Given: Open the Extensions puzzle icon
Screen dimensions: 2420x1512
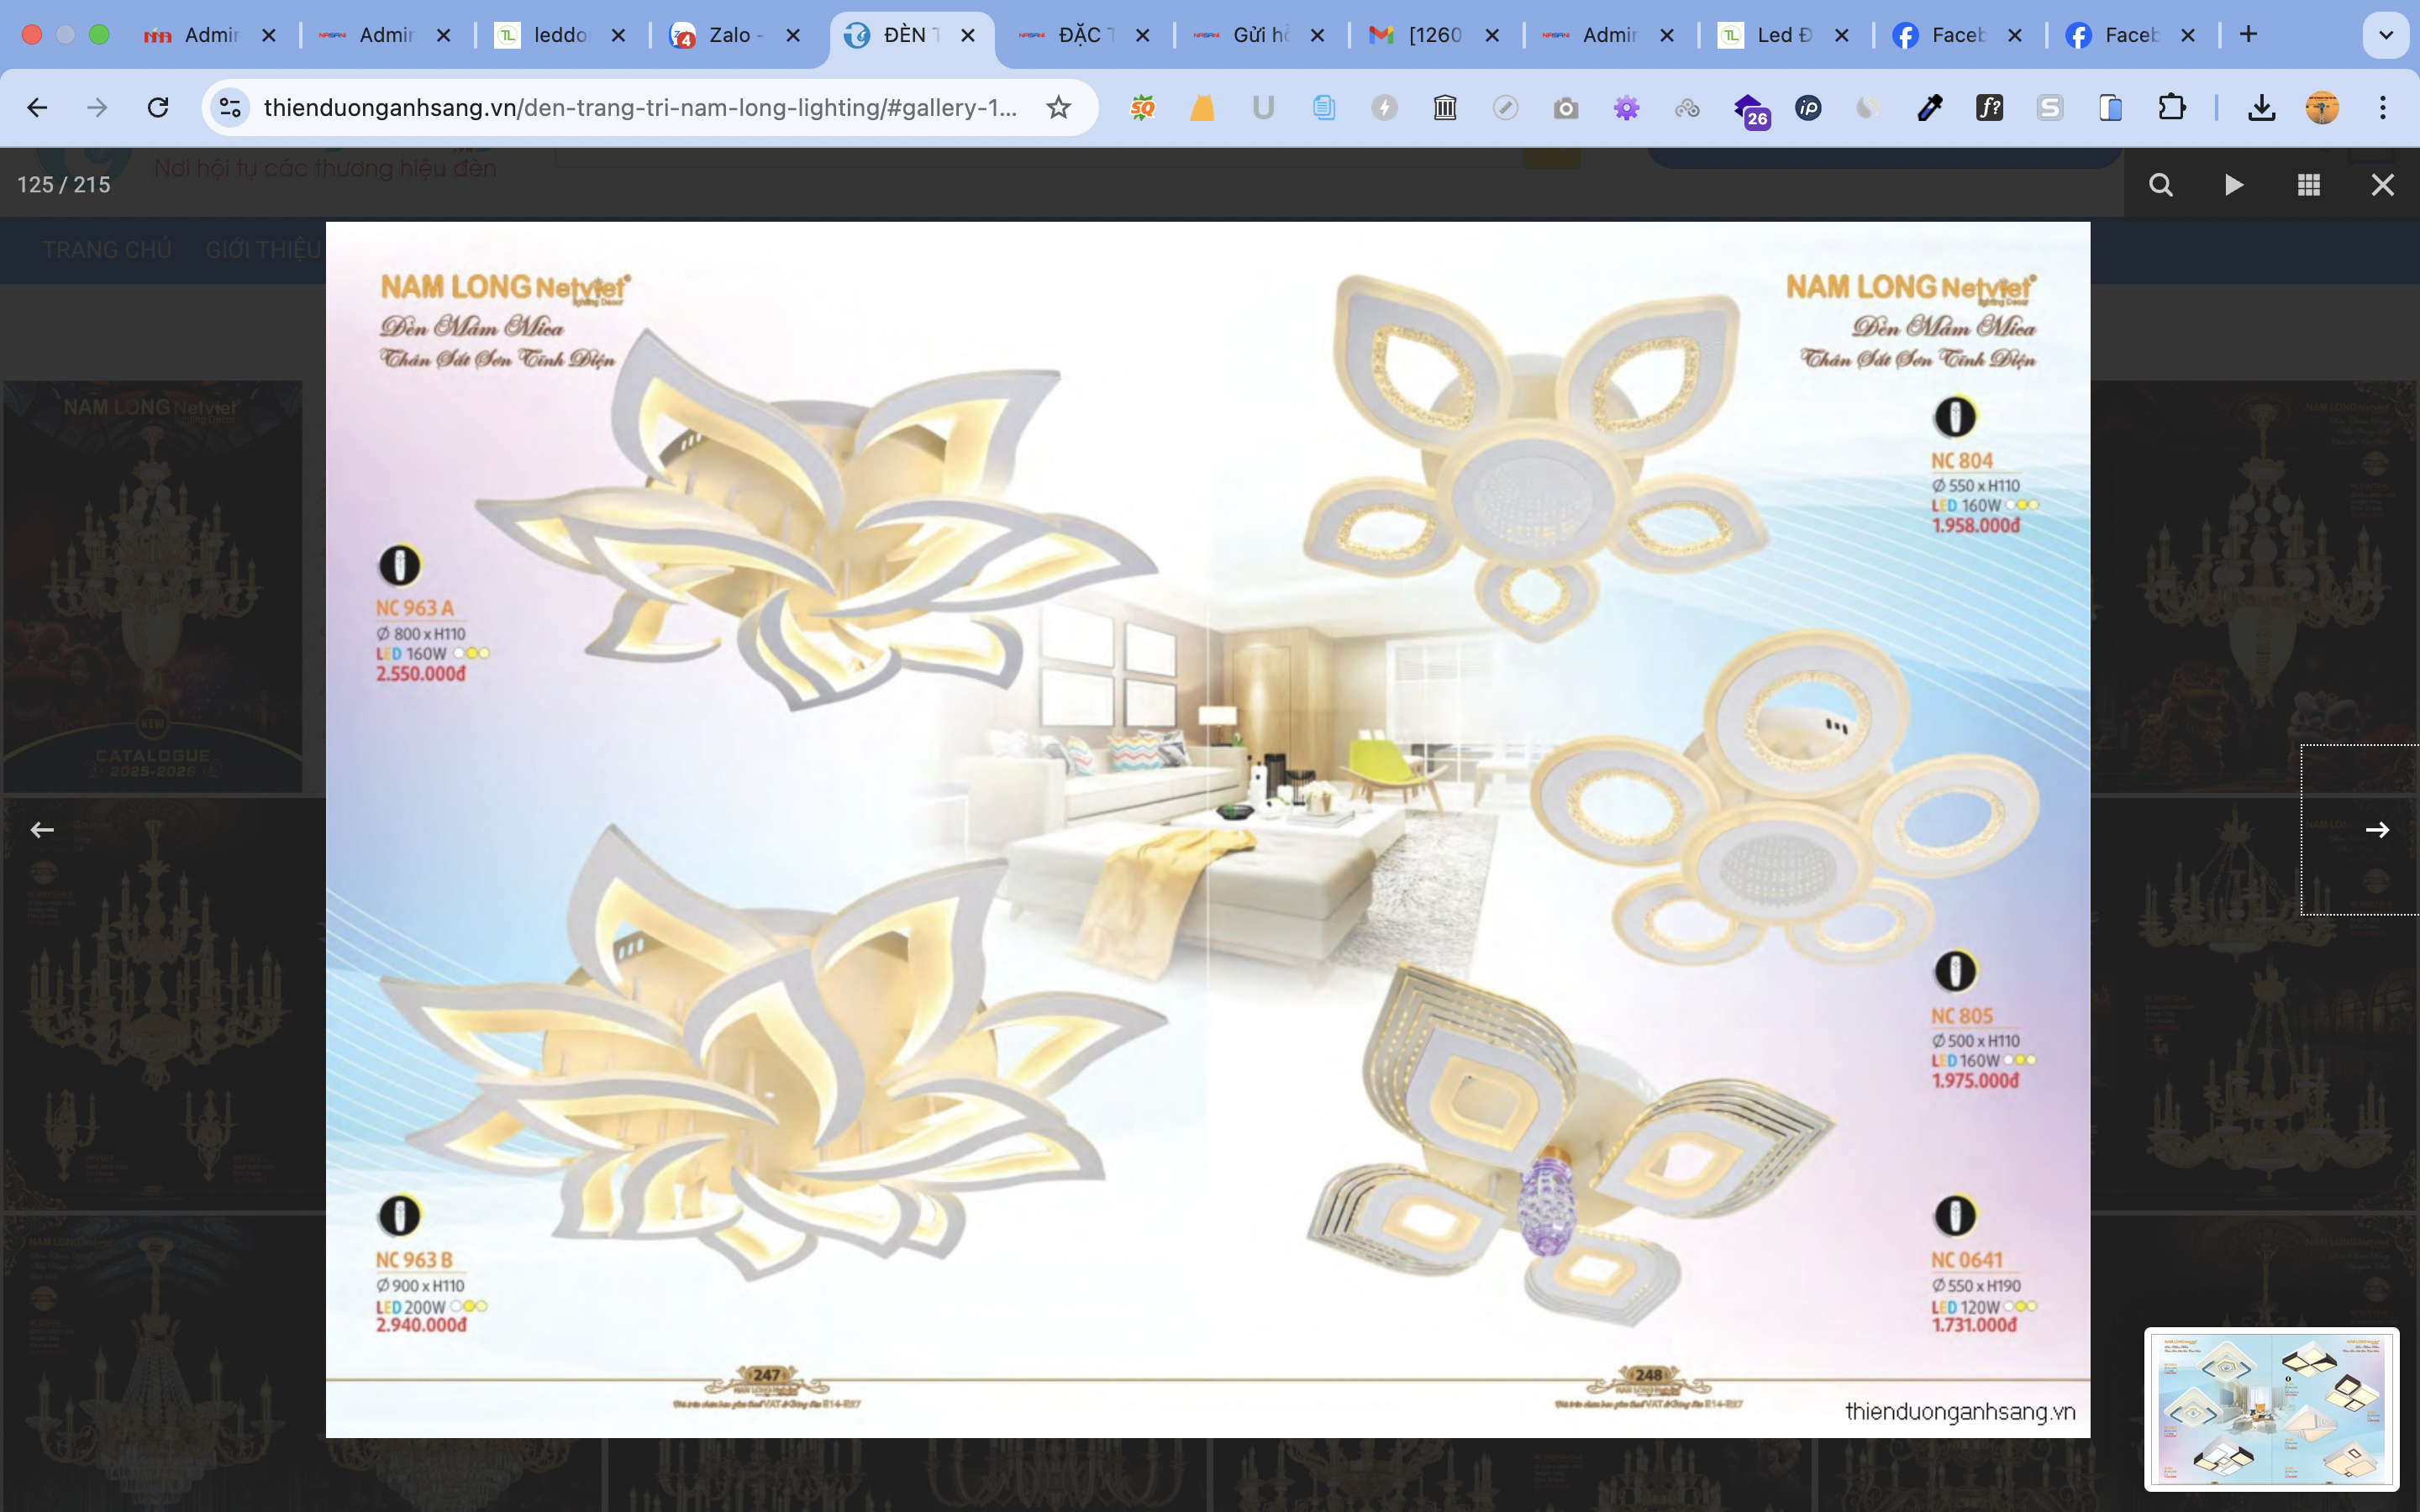Looking at the screenshot, I should click(2171, 107).
